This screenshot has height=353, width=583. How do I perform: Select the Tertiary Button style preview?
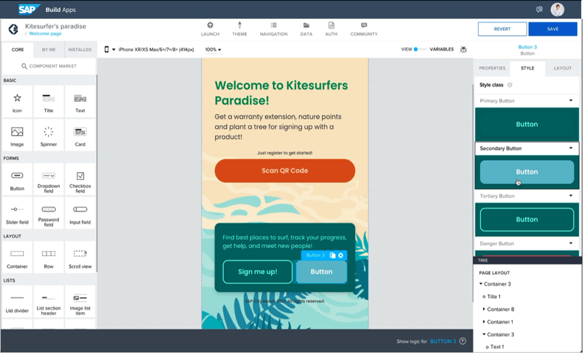pyautogui.click(x=527, y=219)
